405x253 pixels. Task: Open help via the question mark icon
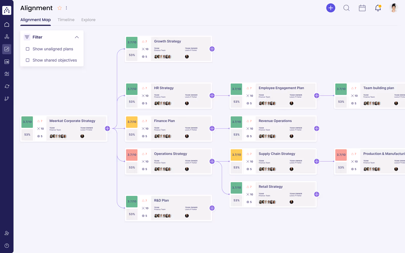pyautogui.click(x=7, y=245)
